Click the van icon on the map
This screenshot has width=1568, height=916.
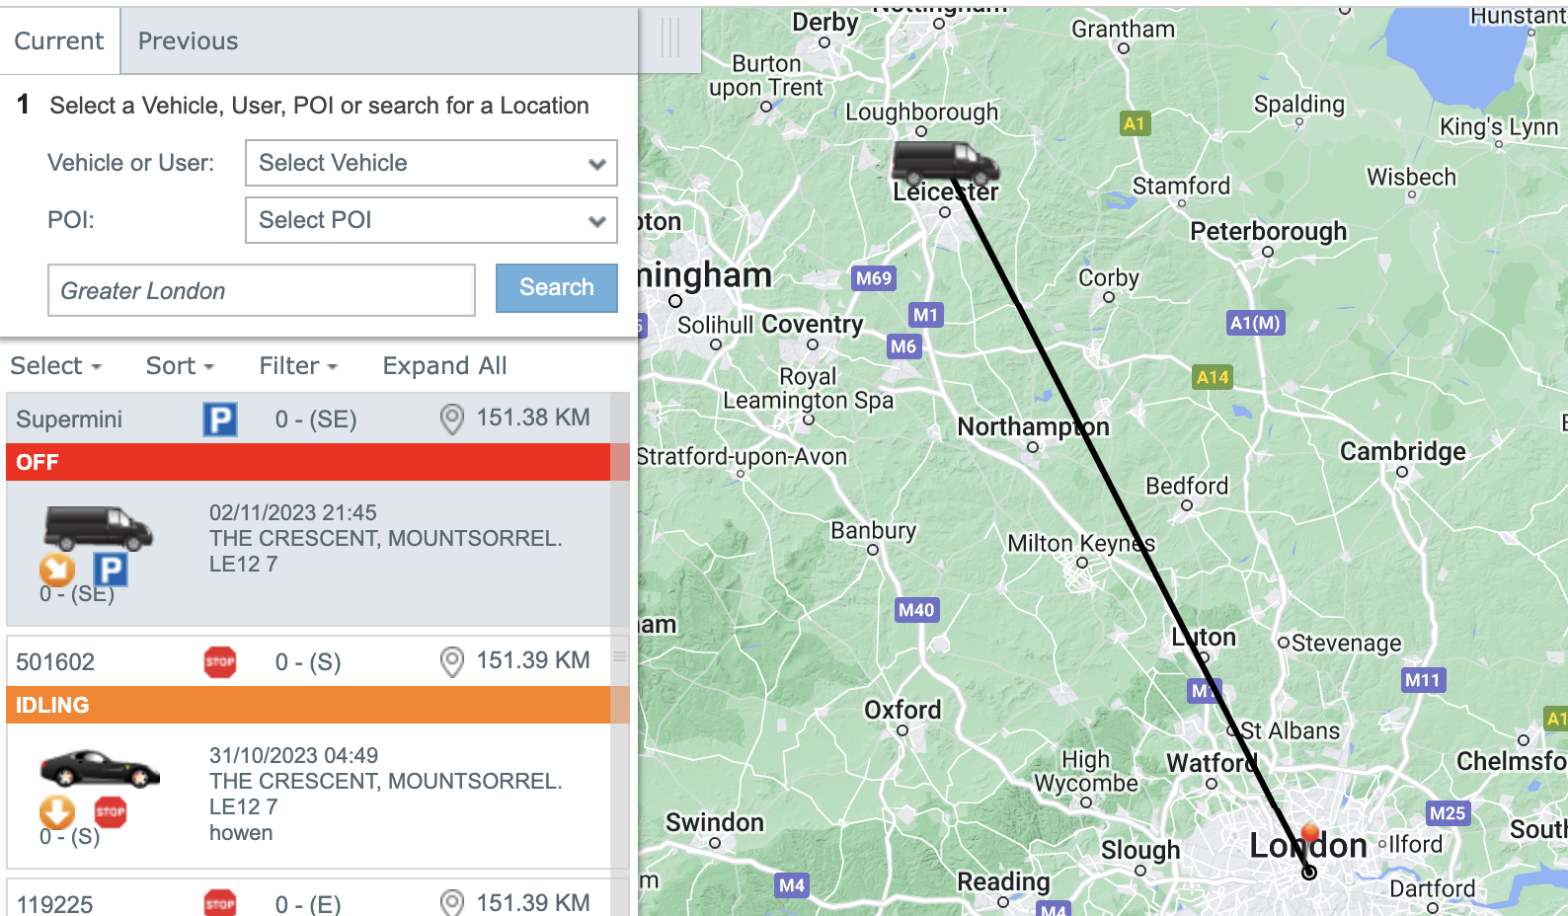click(945, 162)
